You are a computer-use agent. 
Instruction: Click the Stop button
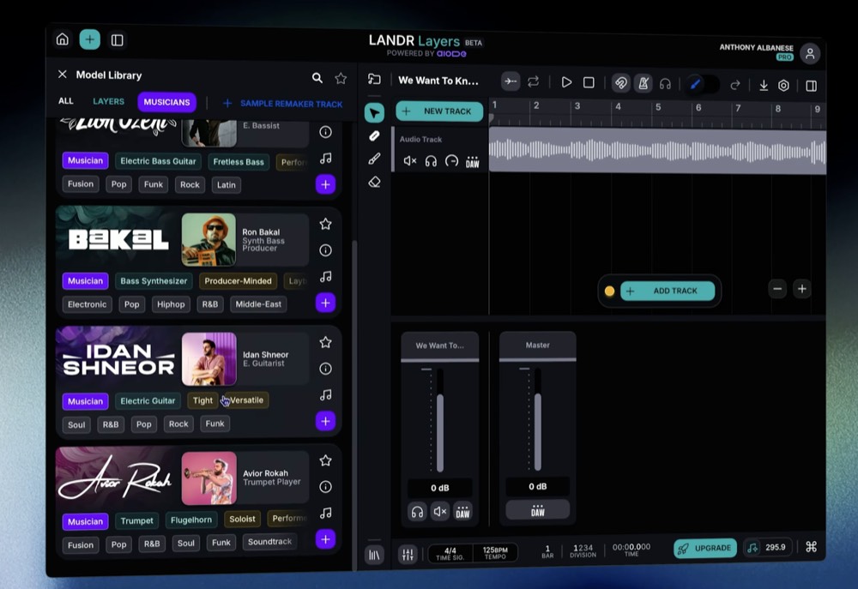589,82
